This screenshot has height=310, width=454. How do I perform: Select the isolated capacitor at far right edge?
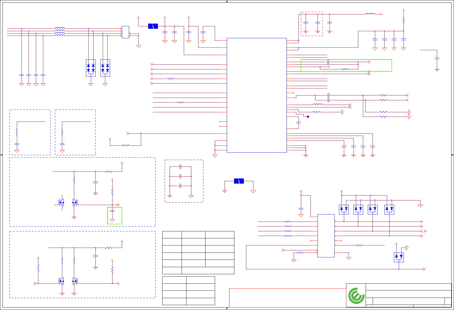(437, 58)
